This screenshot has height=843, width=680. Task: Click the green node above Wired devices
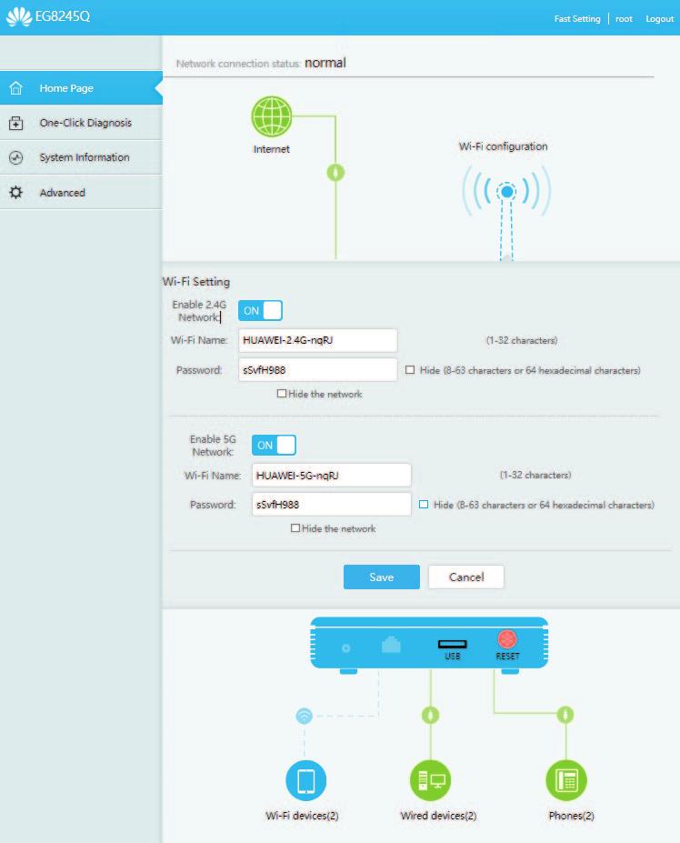click(431, 715)
